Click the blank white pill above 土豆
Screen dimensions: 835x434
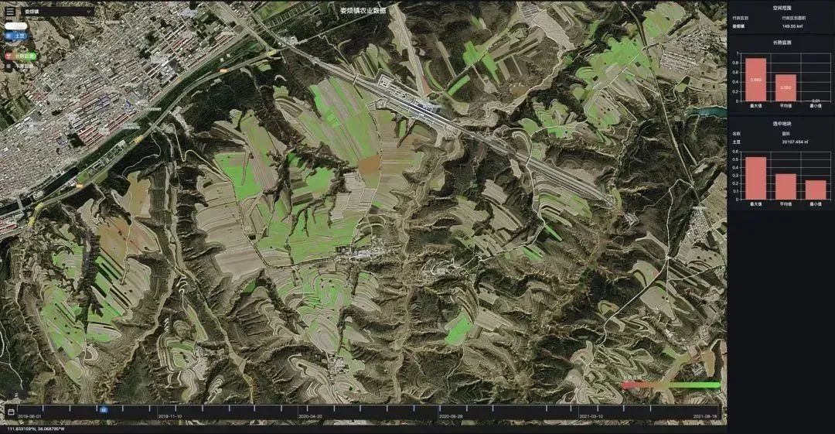pos(15,25)
